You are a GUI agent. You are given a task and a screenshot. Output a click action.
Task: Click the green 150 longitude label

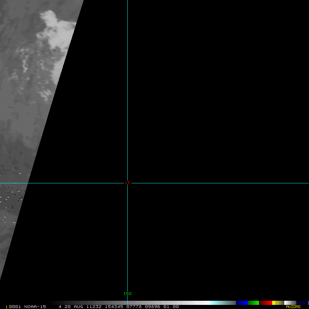pos(127,294)
